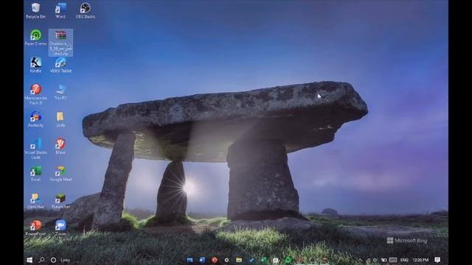
Task: Launch Razer Cortex from the desktop
Action: (x=35, y=38)
